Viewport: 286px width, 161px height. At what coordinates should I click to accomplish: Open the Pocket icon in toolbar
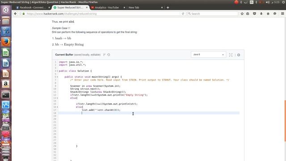(x=254, y=14)
